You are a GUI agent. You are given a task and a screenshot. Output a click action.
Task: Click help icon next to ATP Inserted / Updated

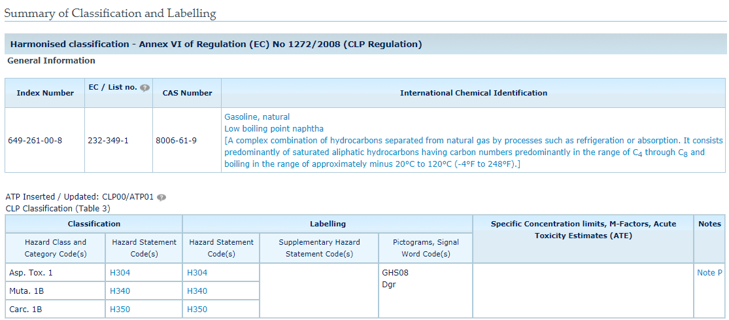(161, 197)
